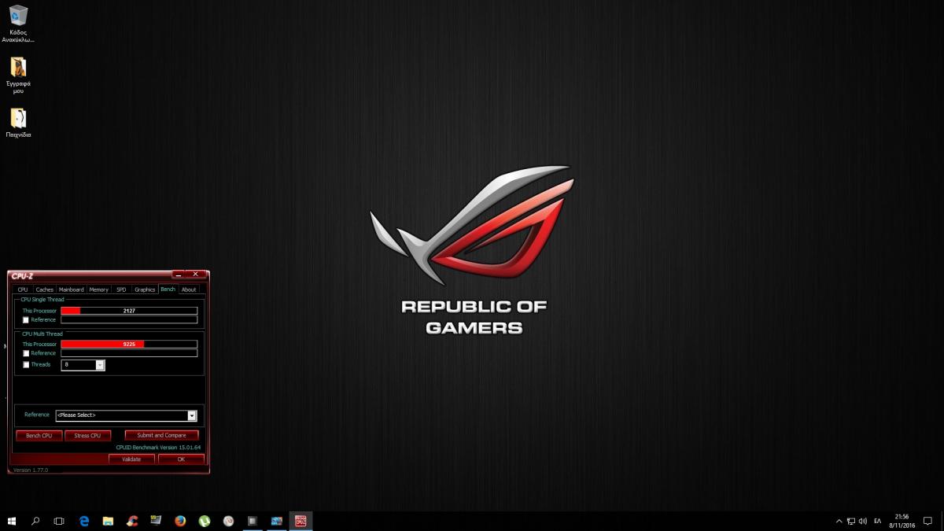Screen dimensions: 944x531
Task: Open the blue Intel-style taskbar app
Action: click(x=276, y=521)
